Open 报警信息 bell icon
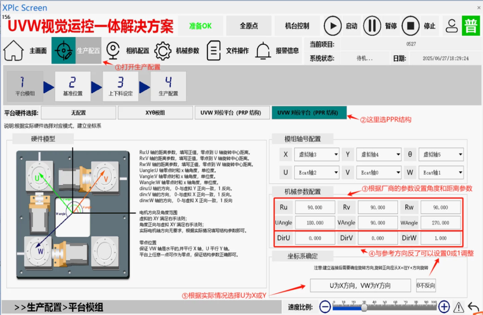 (263, 51)
